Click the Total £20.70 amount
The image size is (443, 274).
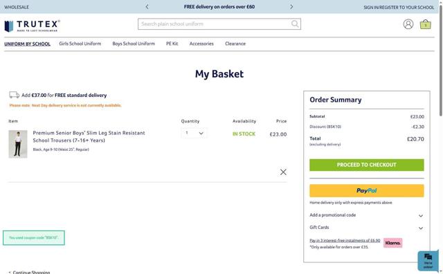tap(415, 139)
